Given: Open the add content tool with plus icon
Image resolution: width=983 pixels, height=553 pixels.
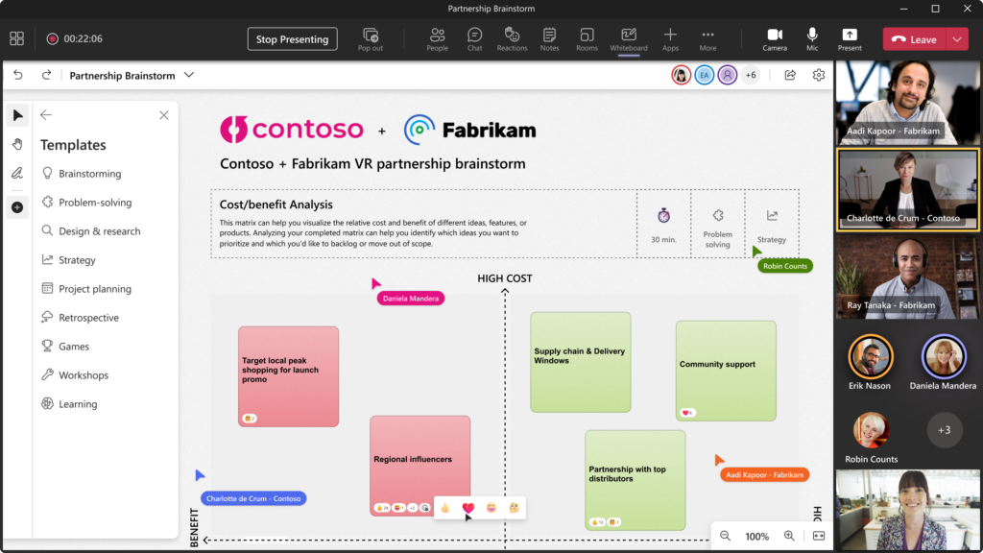Looking at the screenshot, I should pos(17,206).
